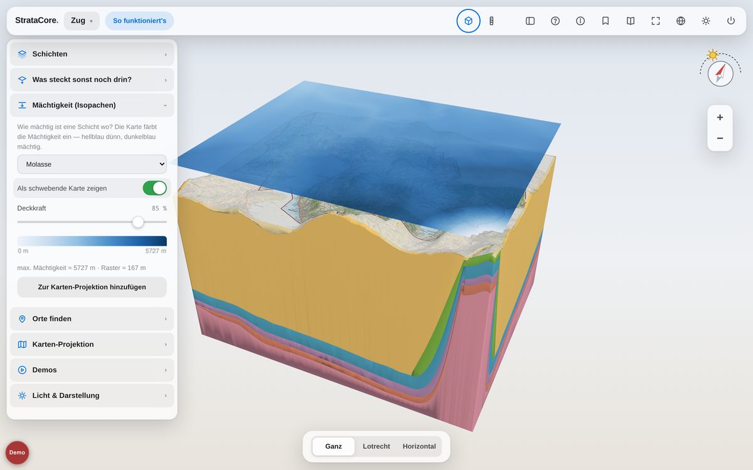The width and height of the screenshot is (753, 470).
Task: Expand the Schichten section
Action: [92, 54]
